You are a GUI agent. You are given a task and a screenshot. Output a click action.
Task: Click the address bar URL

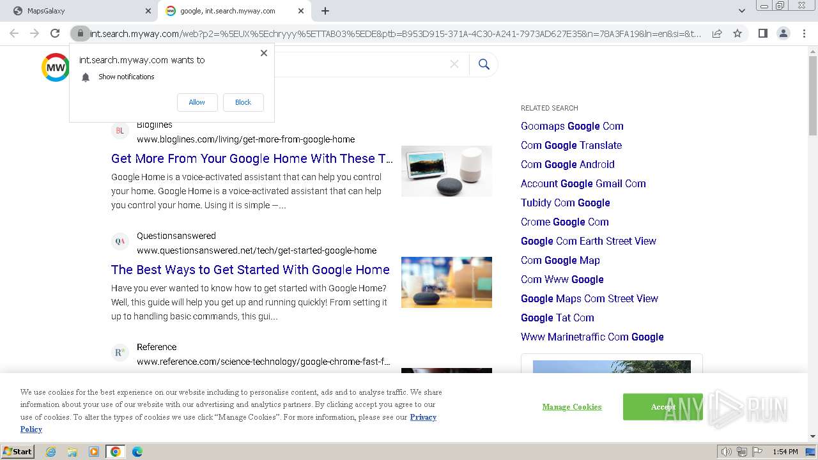(396, 33)
